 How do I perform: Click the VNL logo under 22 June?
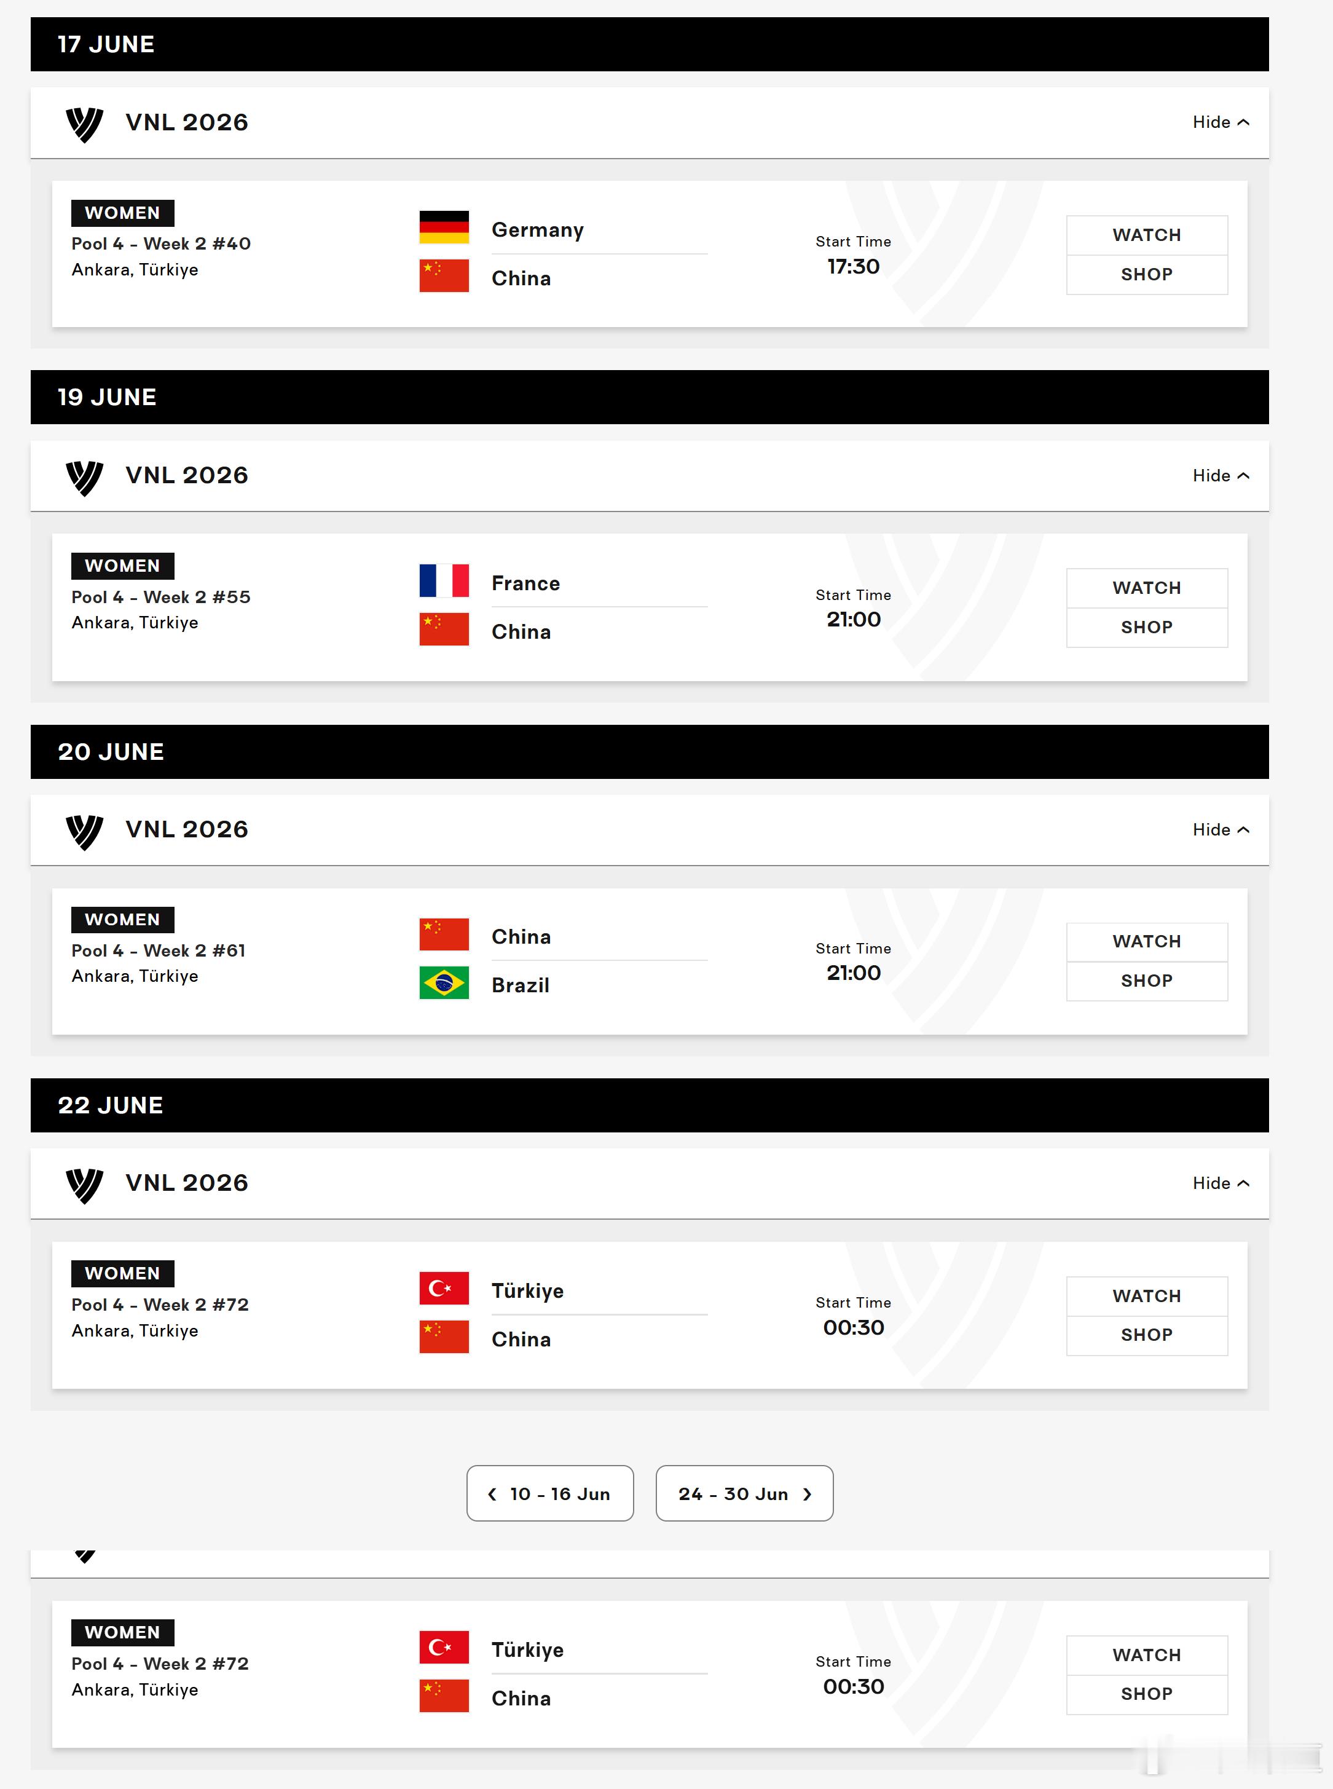pyautogui.click(x=84, y=1185)
